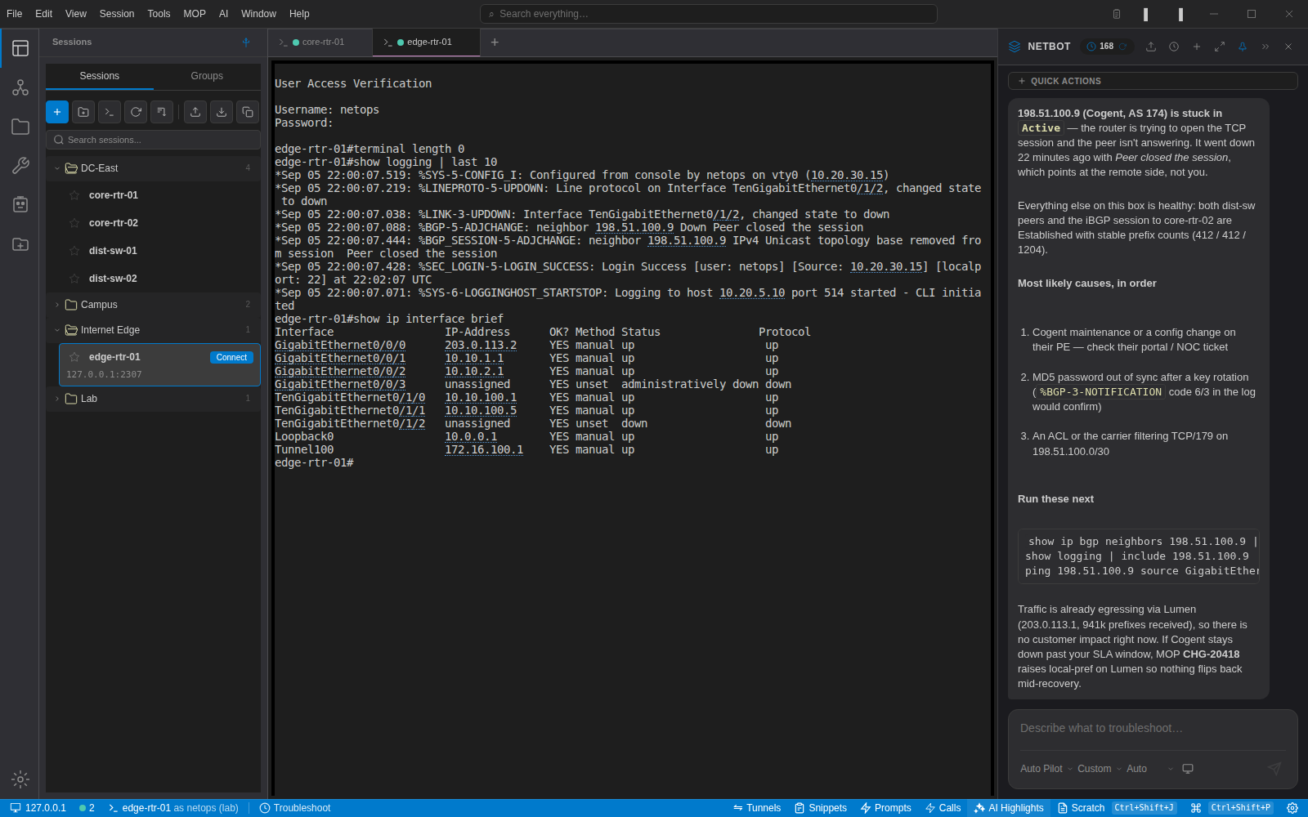Click the sort sessions icon
Image resolution: width=1308 pixels, height=817 pixels.
[x=162, y=112]
